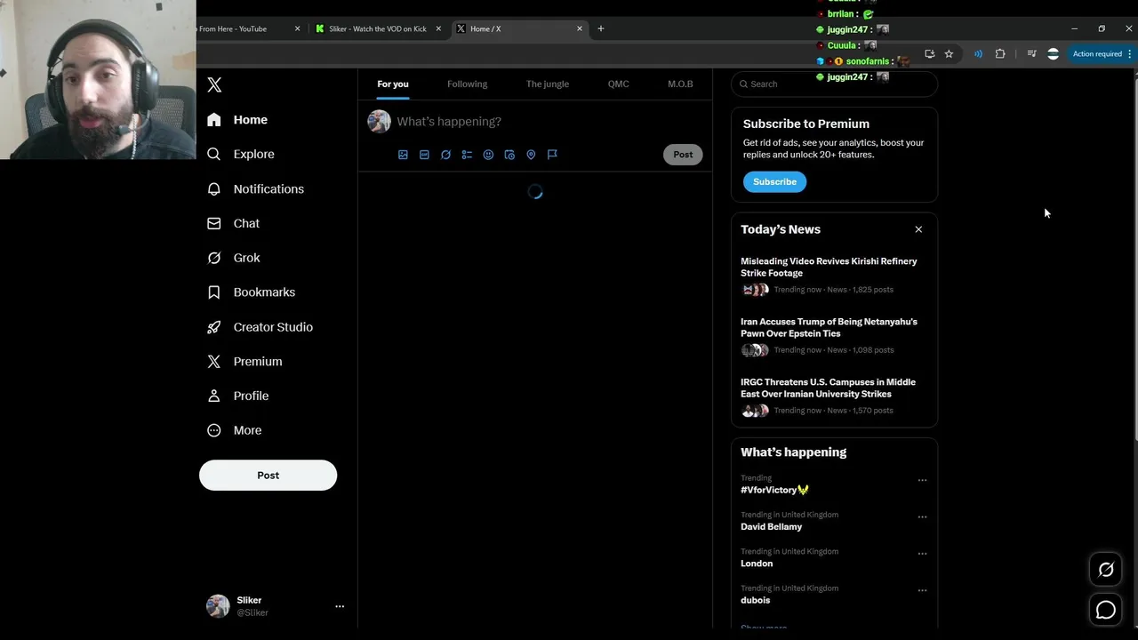This screenshot has height=640, width=1138.
Task: Open more options for dubois trend
Action: pos(922,590)
